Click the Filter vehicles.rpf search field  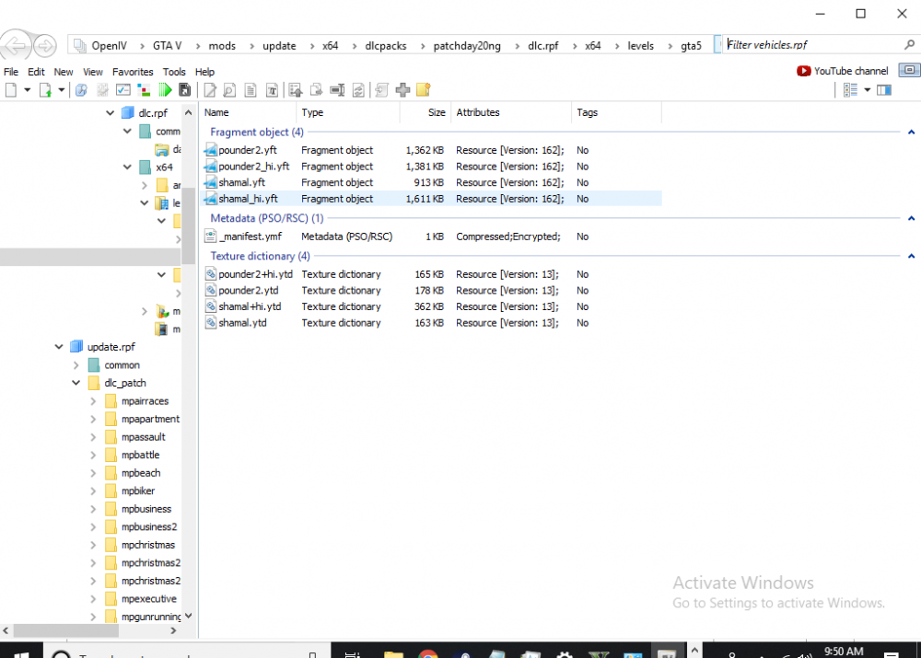pyautogui.click(x=810, y=44)
